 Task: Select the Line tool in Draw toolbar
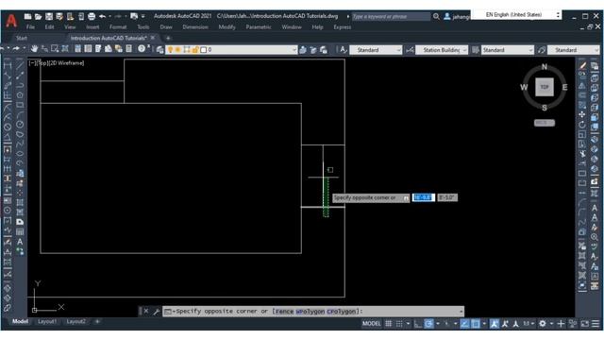coord(20,65)
